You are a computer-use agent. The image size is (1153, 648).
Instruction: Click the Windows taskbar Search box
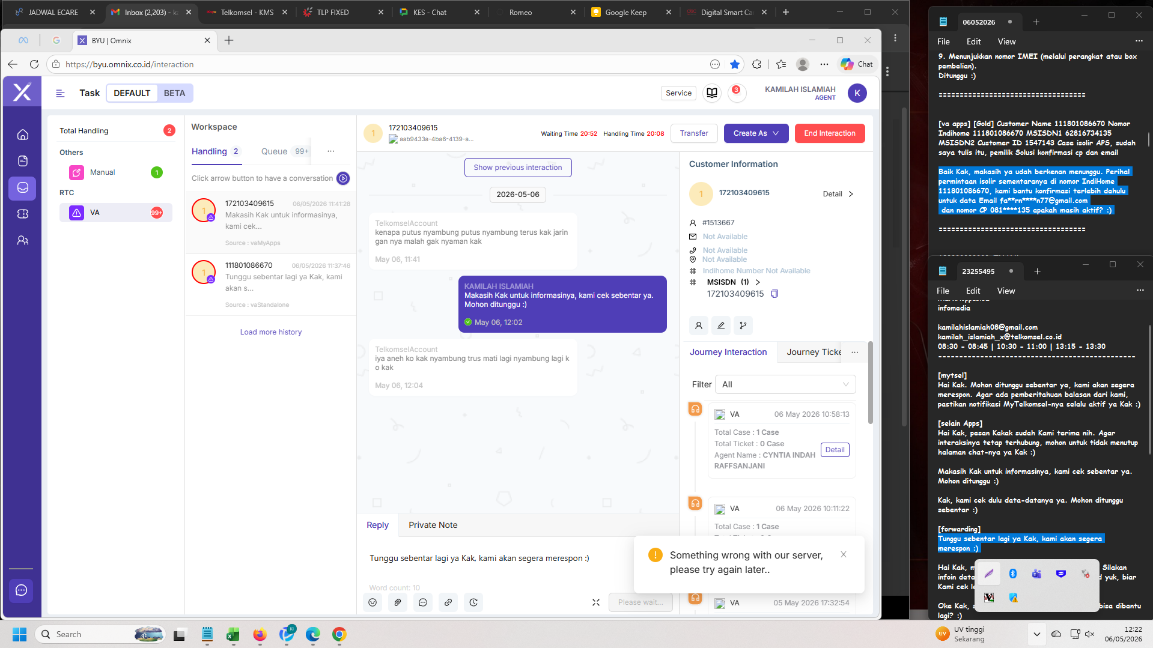[x=101, y=634]
